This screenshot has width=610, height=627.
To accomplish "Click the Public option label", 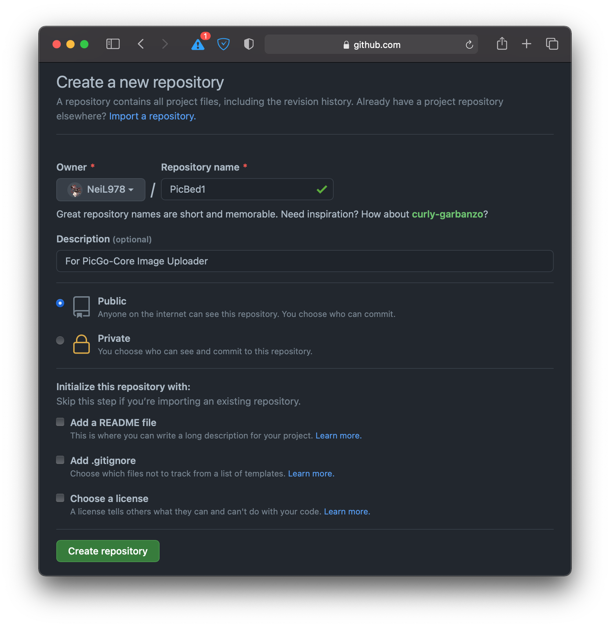I will 112,301.
